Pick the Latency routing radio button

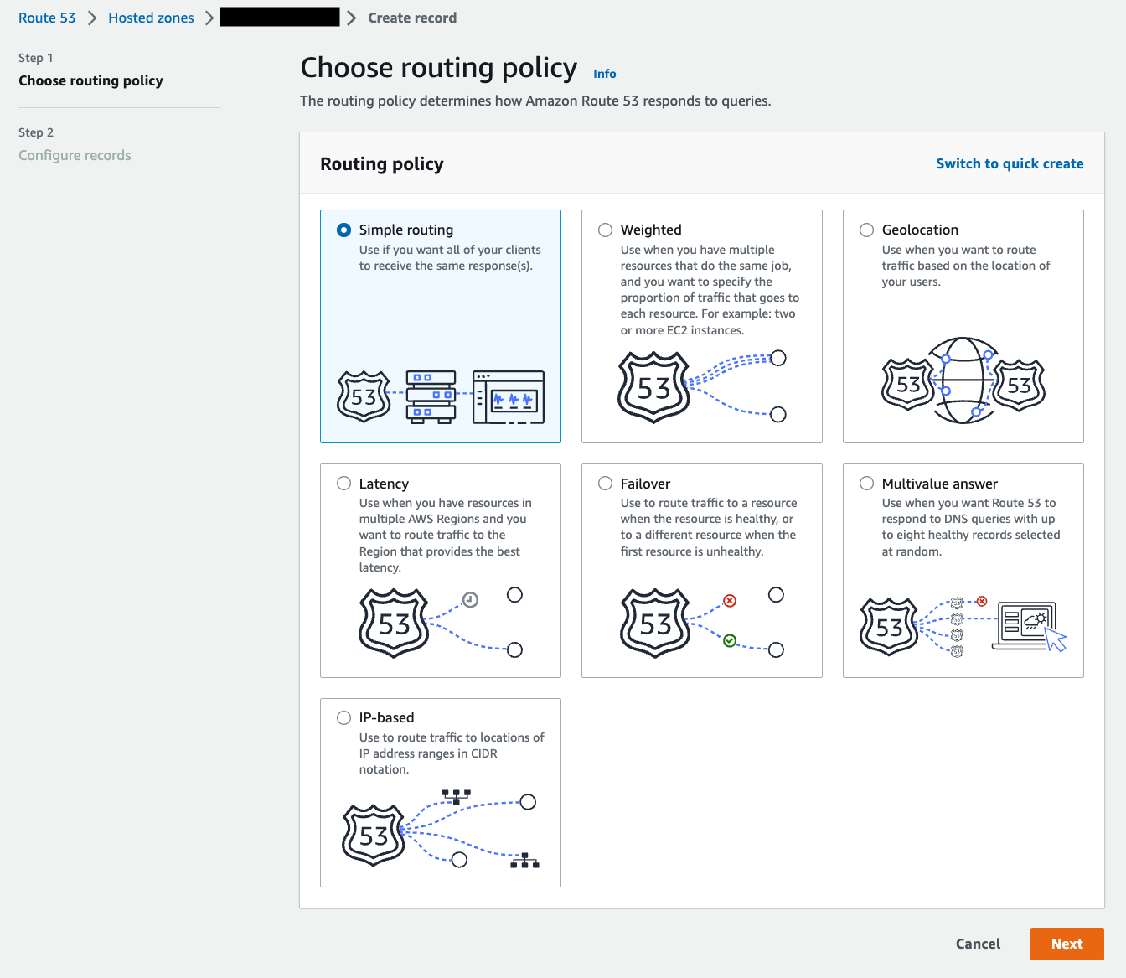(x=343, y=484)
